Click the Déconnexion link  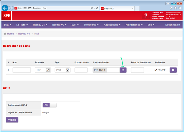[x=172, y=25]
